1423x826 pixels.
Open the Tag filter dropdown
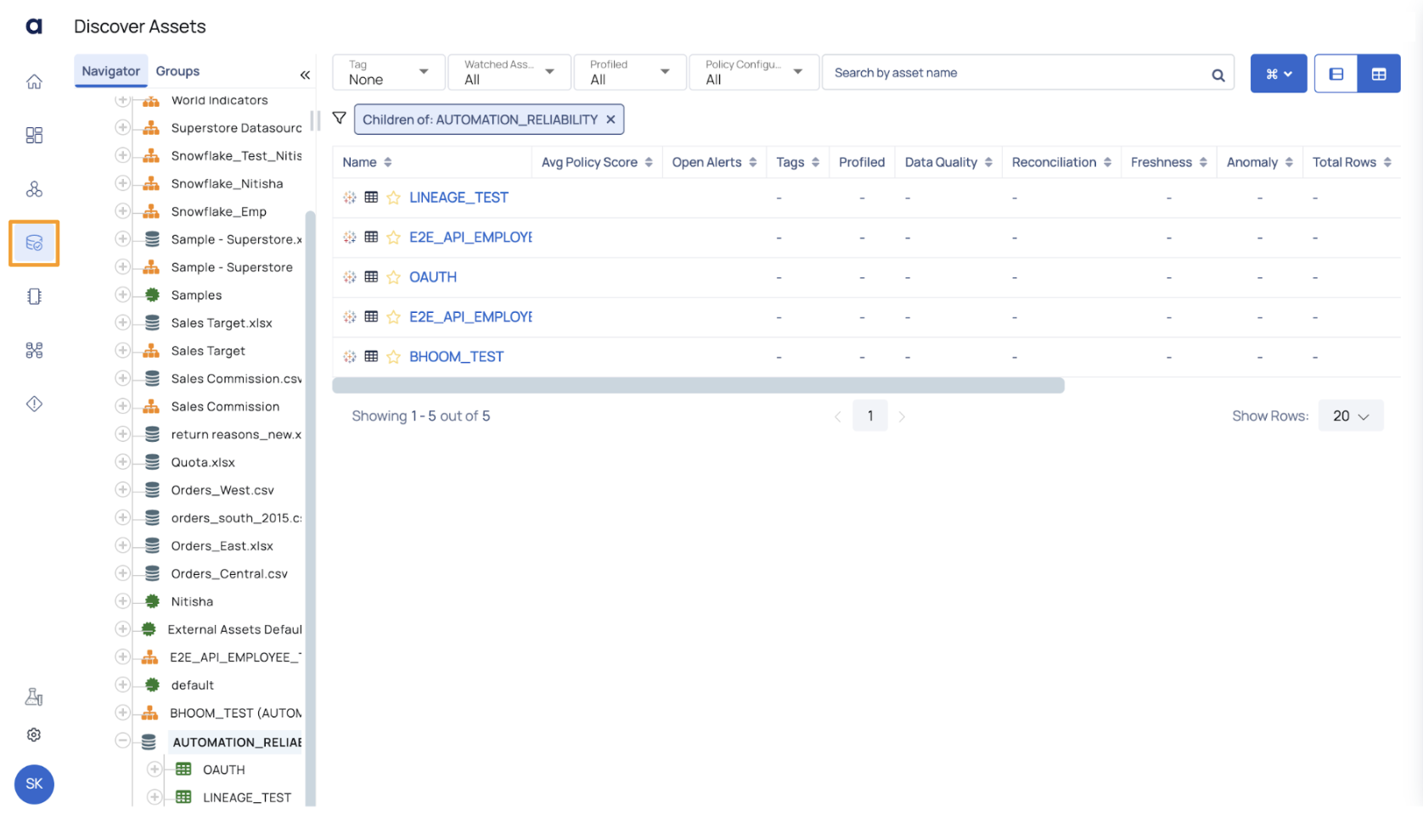389,72
